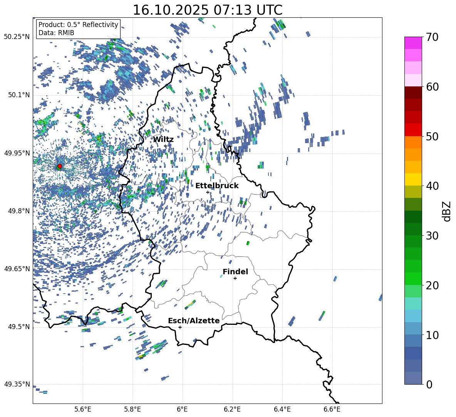Click the colorbar 40 tick label

pyautogui.click(x=432, y=186)
